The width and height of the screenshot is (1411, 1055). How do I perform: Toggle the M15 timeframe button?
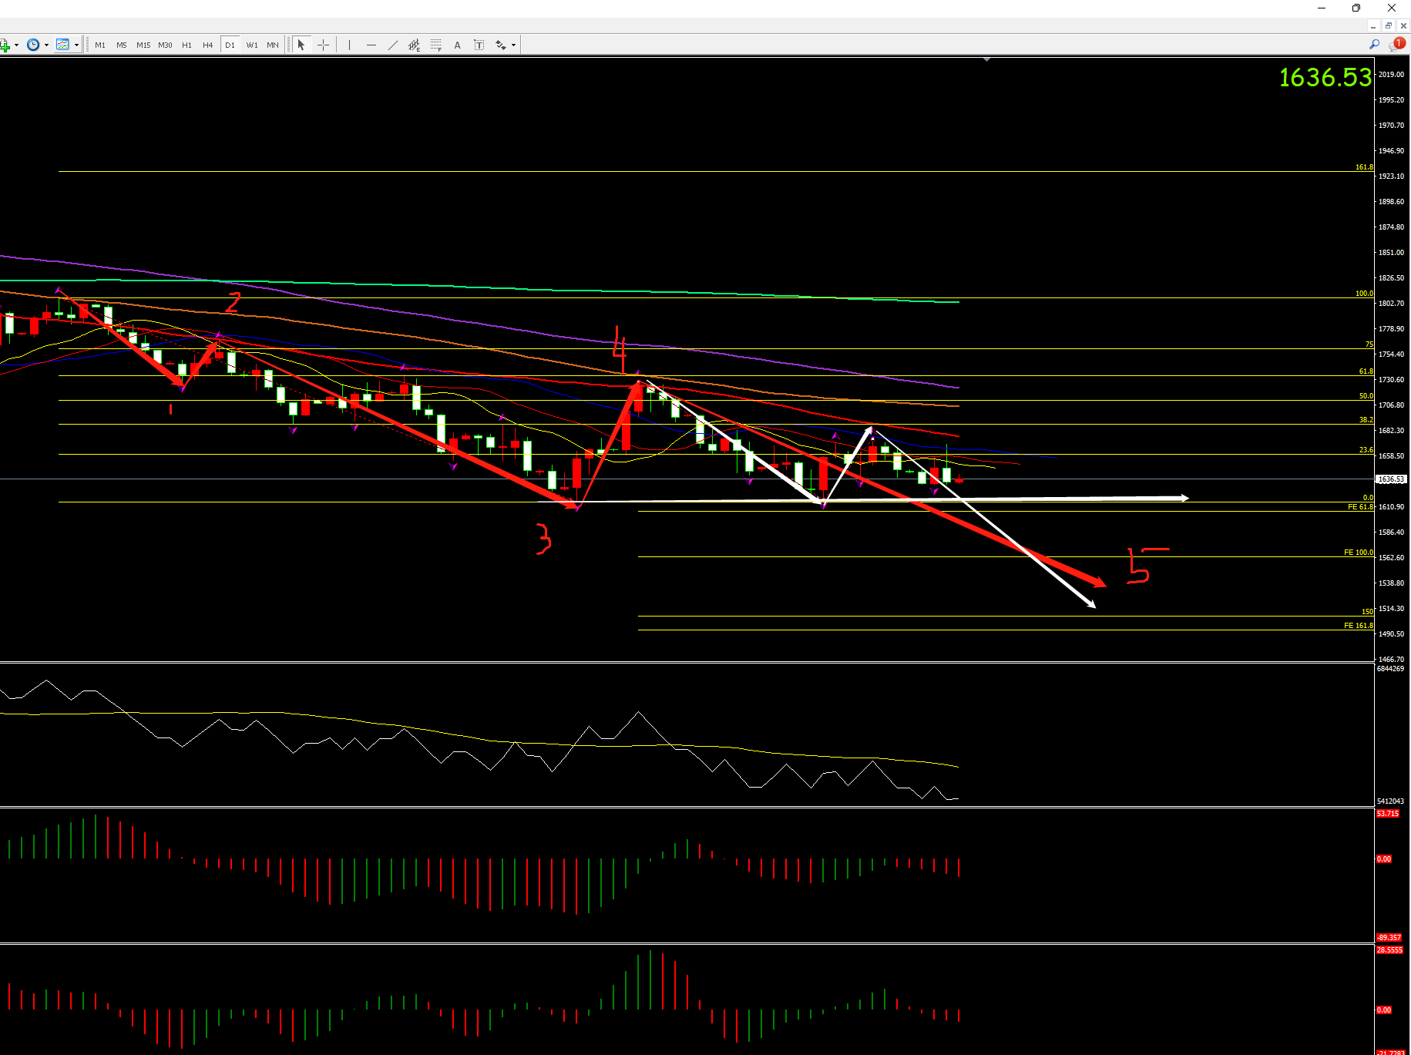[143, 45]
